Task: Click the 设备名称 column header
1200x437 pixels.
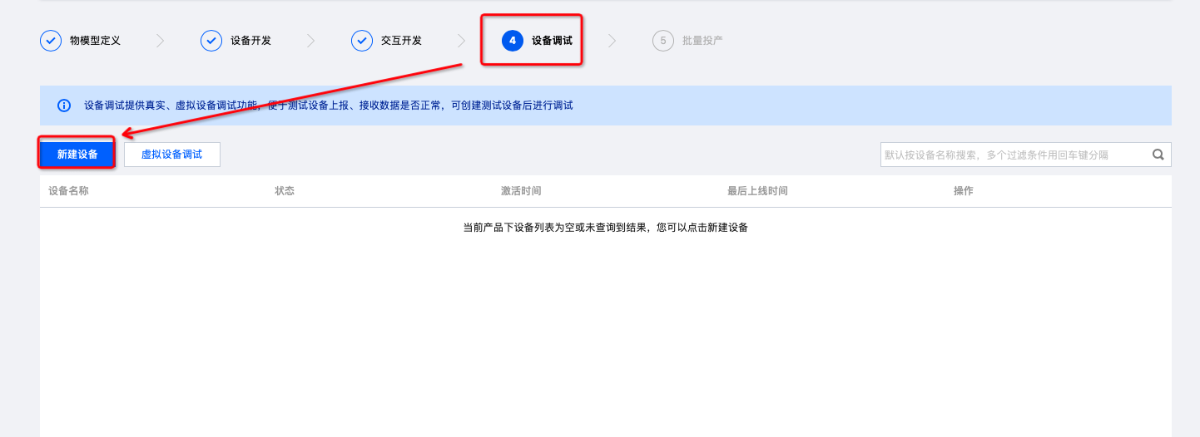Action: click(x=68, y=191)
